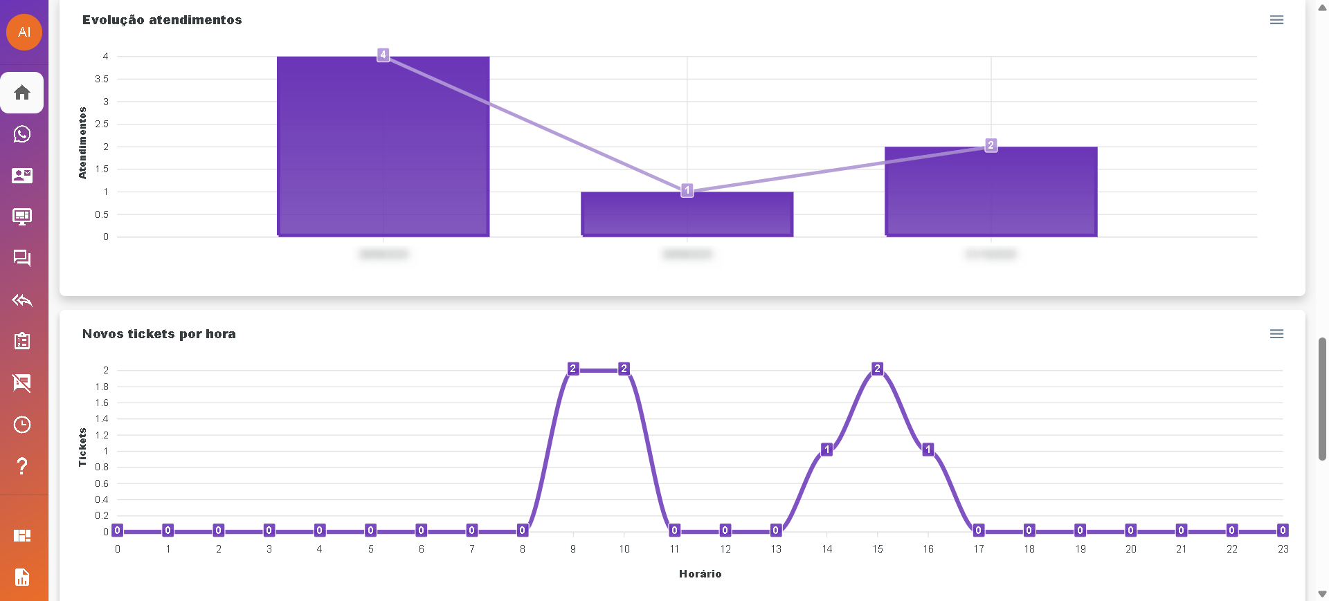Open the chat bubbles icon
The height and width of the screenshot is (601, 1329).
(22, 259)
